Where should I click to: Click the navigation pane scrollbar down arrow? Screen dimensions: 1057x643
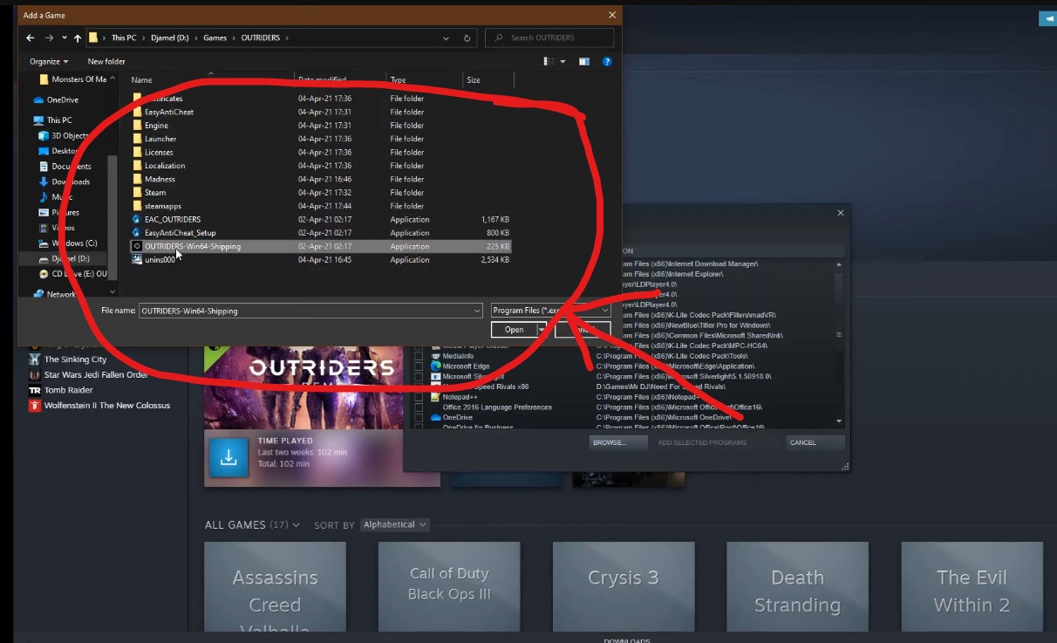pyautogui.click(x=112, y=294)
